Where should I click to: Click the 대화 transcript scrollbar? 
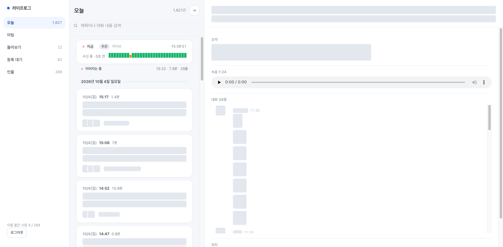489,118
